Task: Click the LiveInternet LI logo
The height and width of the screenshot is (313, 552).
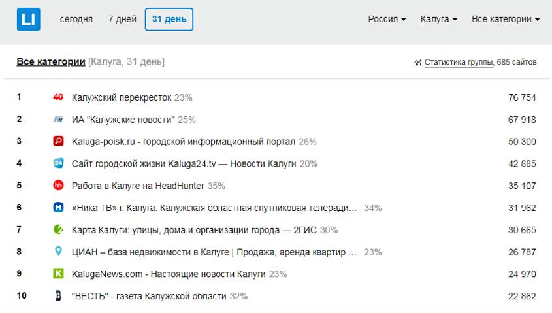Action: (29, 19)
